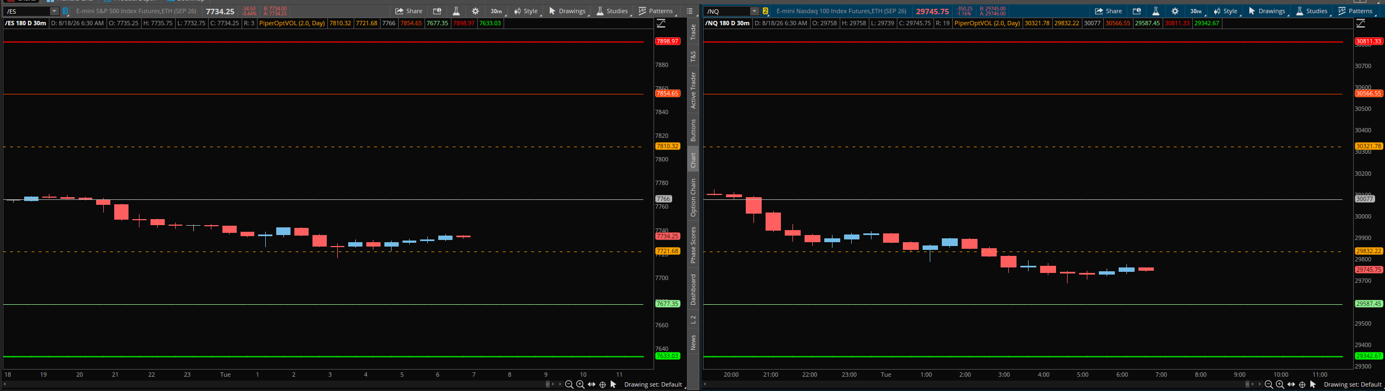The height and width of the screenshot is (391, 1385).
Task: Open the Trade sidebar tab
Action: [693, 32]
